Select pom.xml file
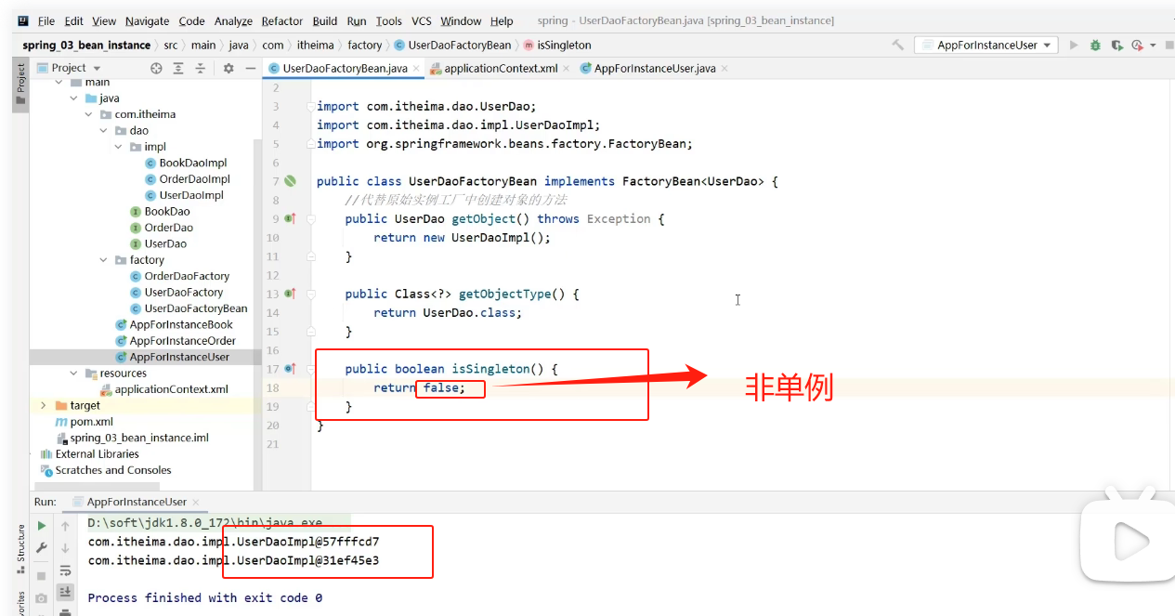The image size is (1175, 616). (91, 422)
